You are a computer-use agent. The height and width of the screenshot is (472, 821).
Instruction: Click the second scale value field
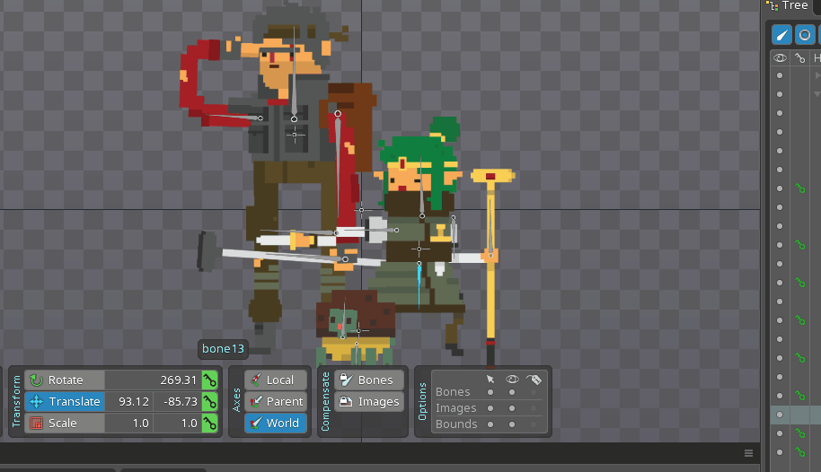(178, 423)
